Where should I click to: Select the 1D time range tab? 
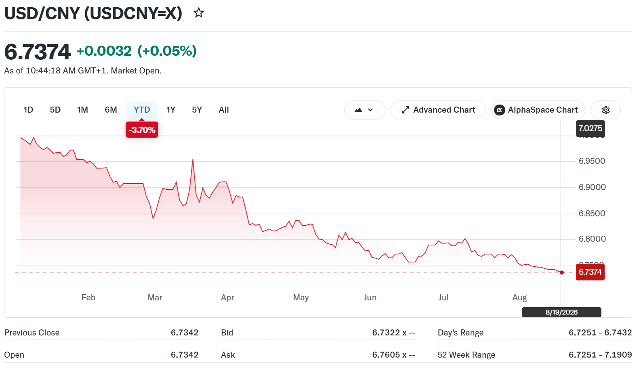pos(28,110)
